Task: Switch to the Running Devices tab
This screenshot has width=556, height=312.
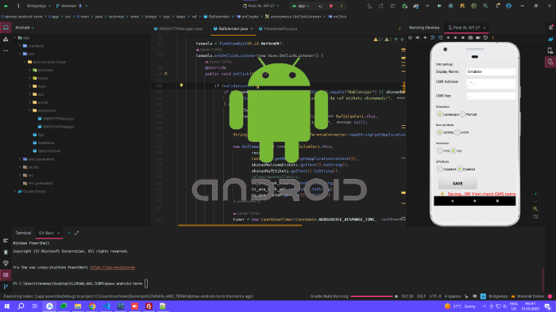Action: tap(424, 28)
